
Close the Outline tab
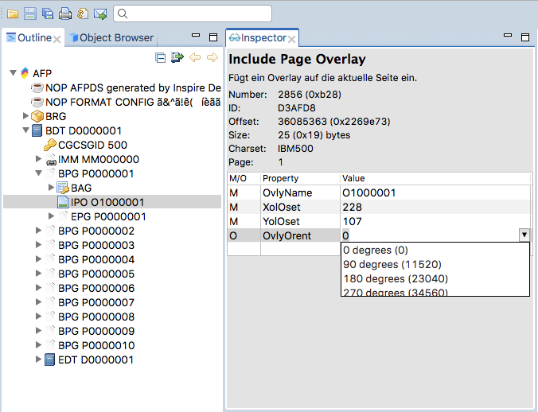coord(57,38)
